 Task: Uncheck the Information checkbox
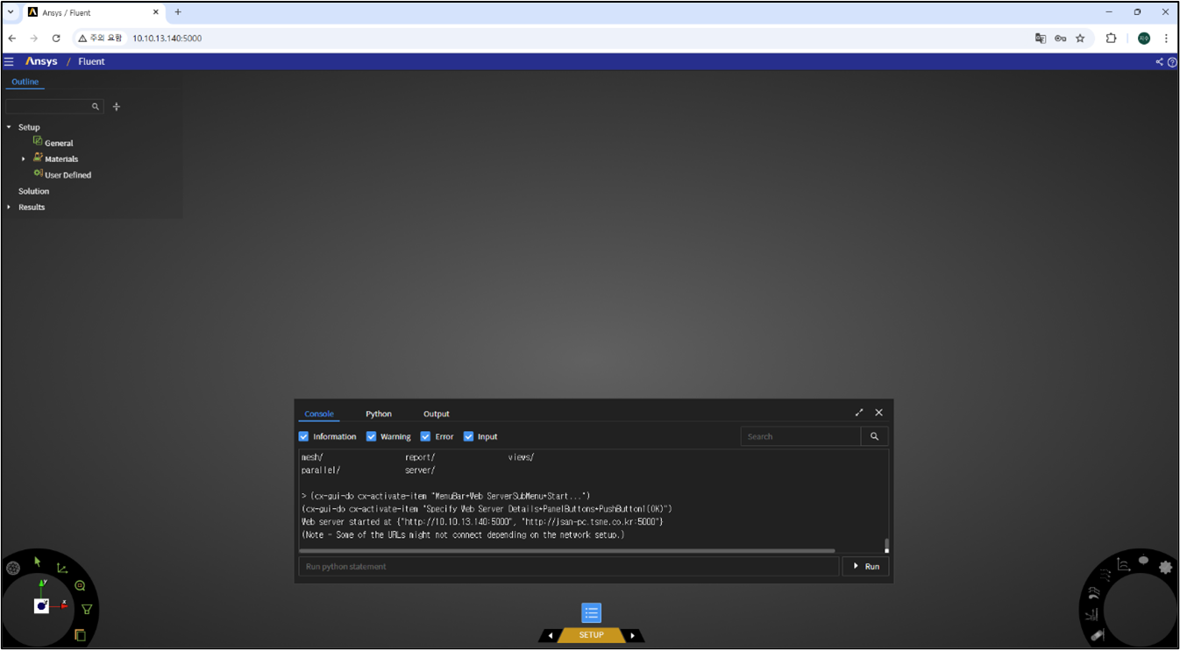click(304, 436)
